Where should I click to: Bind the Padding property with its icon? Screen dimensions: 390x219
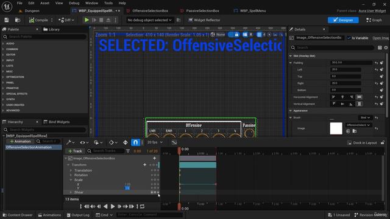382,63
